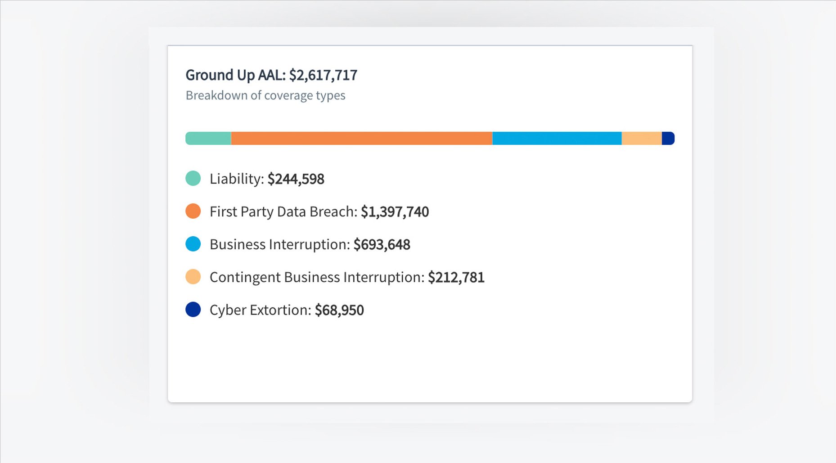
Task: Click the teal legend dot beside Liability
Action: (193, 178)
